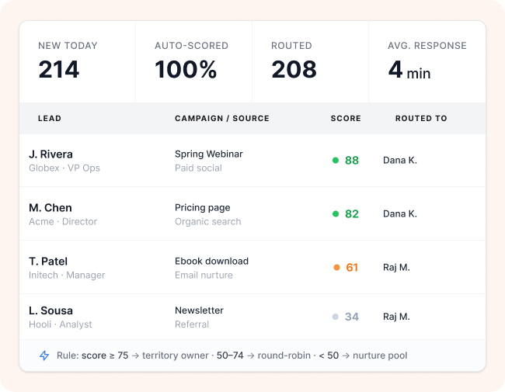Select the Newsletter campaign
This screenshot has width=505, height=392.
click(199, 310)
